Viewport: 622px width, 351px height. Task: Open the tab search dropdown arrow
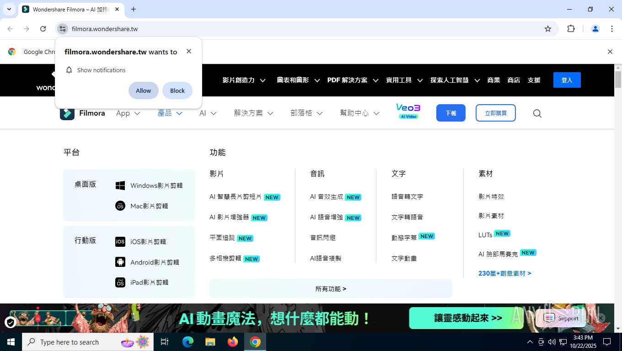(9, 9)
